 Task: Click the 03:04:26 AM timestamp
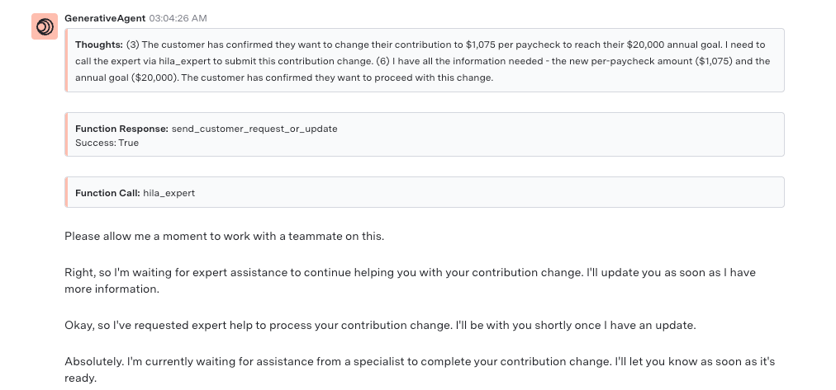tap(178, 18)
